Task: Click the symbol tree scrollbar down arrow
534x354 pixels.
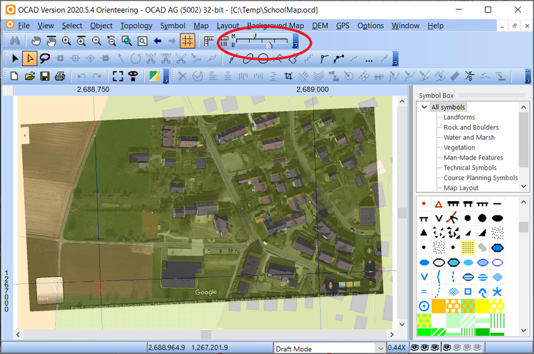Action: point(524,186)
